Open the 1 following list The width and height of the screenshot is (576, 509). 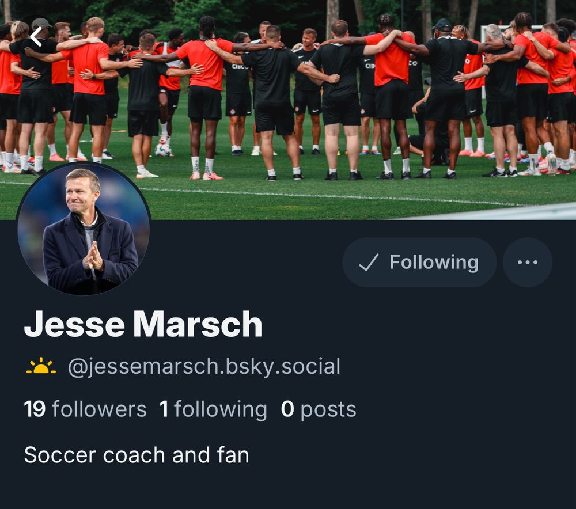tap(213, 409)
